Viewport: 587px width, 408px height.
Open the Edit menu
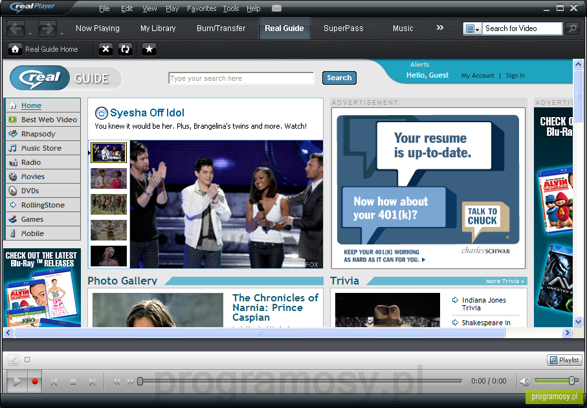point(127,8)
